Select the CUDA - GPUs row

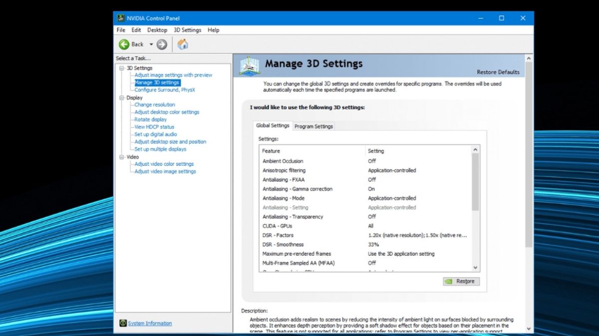click(365, 226)
